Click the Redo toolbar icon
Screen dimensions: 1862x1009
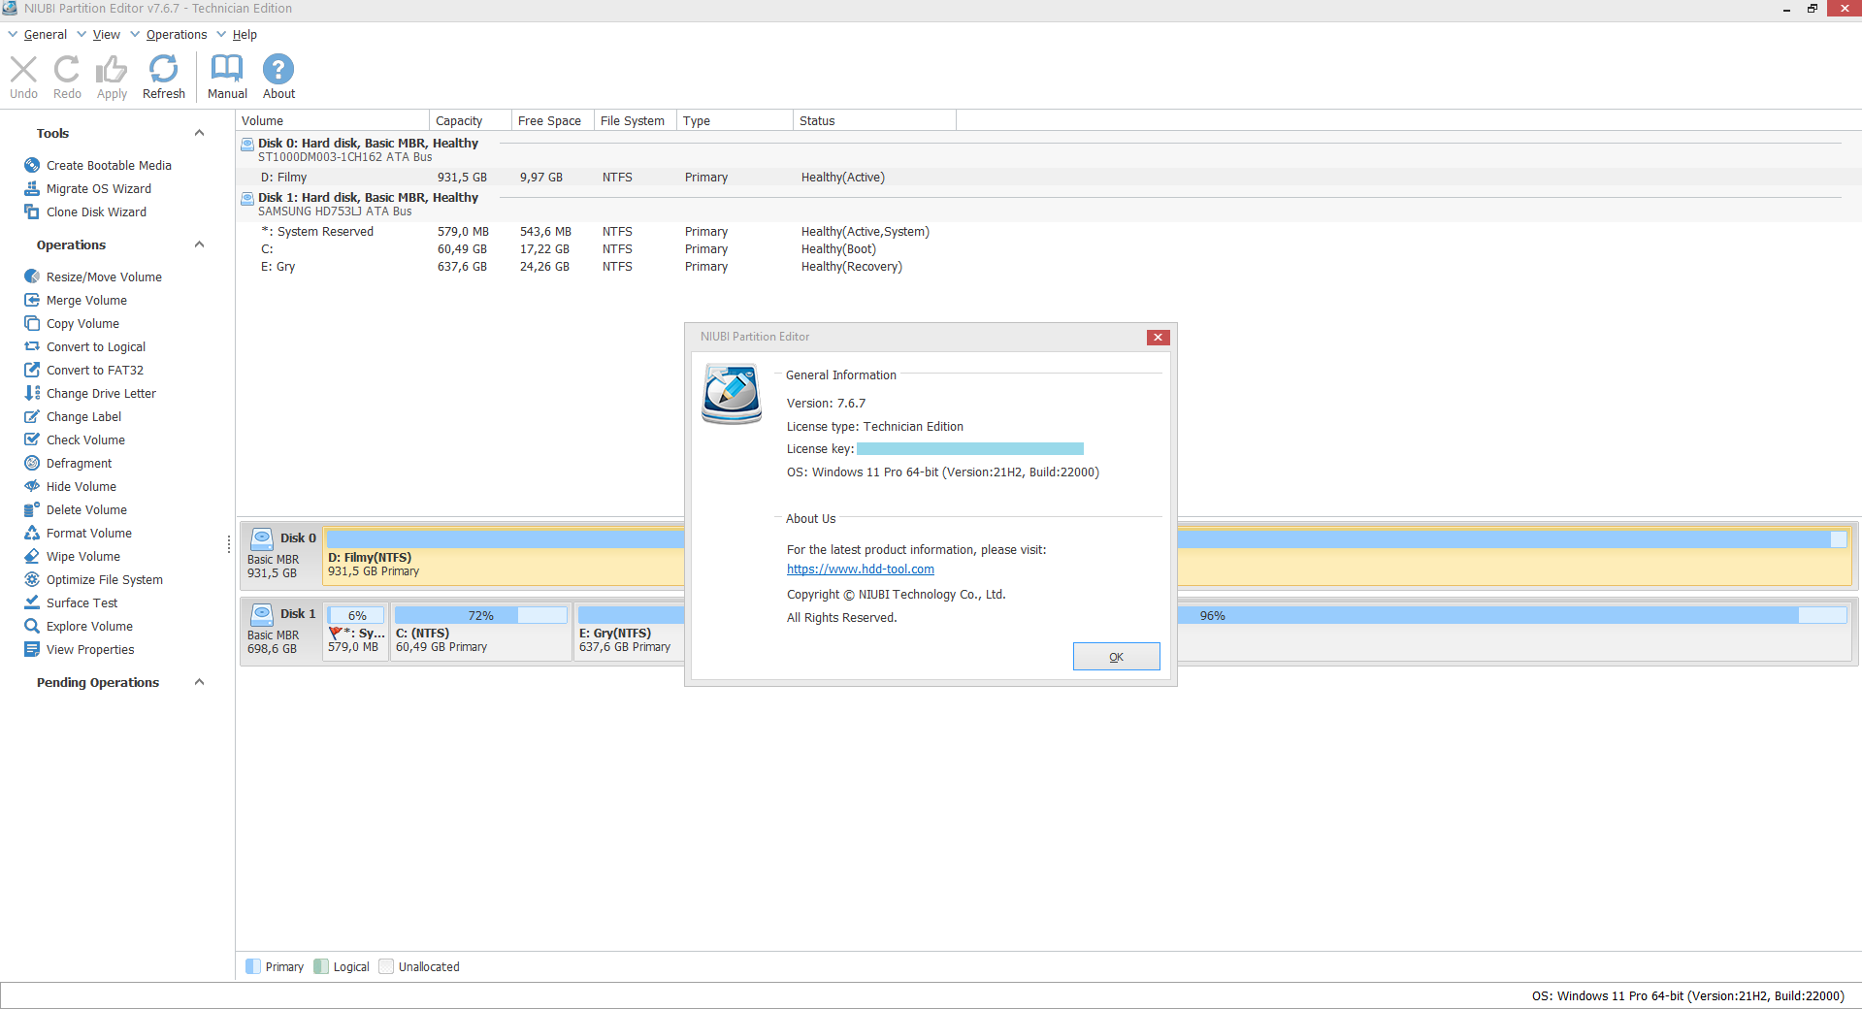[x=67, y=69]
